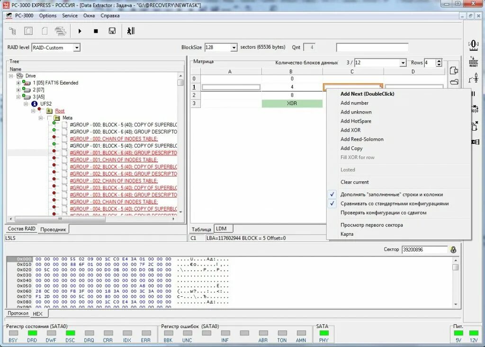Click the bottom-most icon in the right sidebar
This screenshot has height=347, width=485.
(475, 142)
